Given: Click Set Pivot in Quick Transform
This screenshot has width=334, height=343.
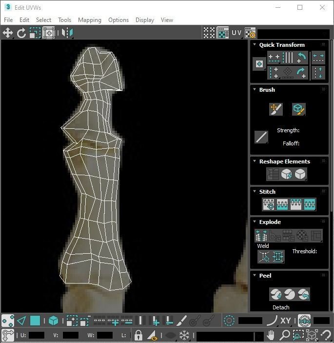Looking at the screenshot, I should point(259,64).
